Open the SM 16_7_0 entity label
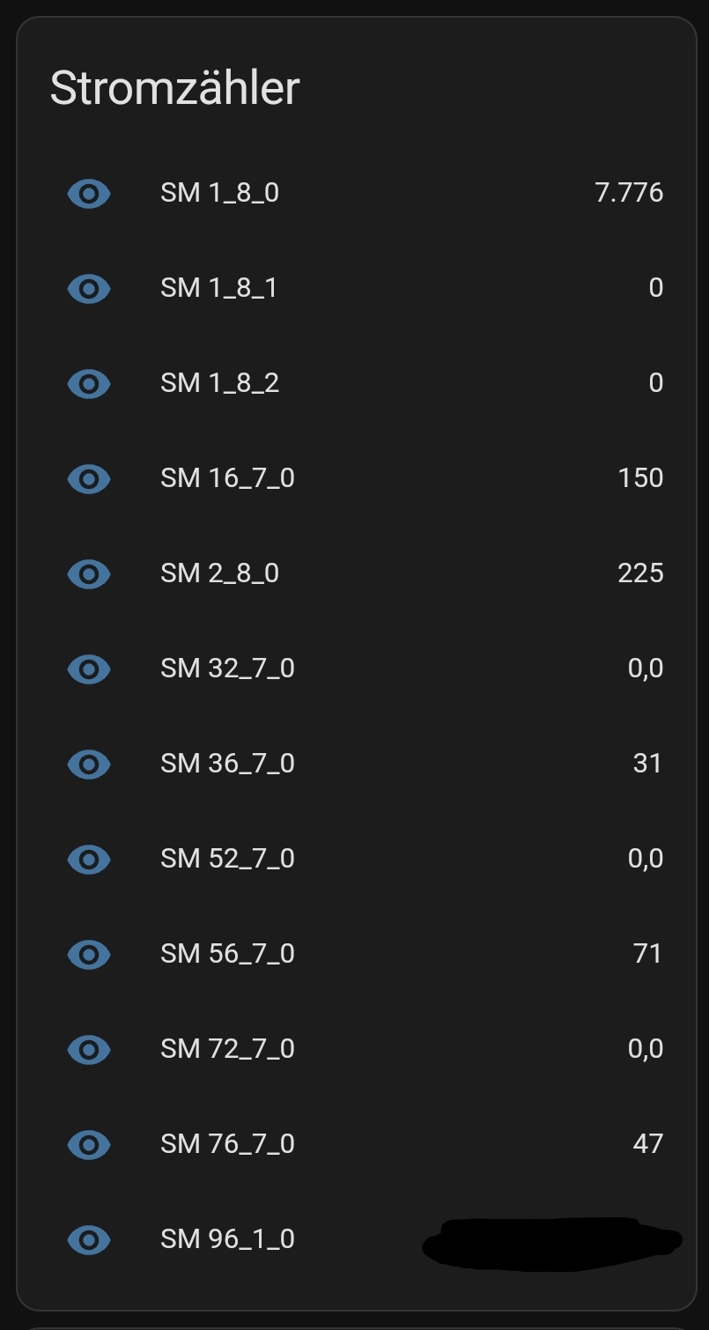Screen dimensions: 709x1330 pos(227,478)
